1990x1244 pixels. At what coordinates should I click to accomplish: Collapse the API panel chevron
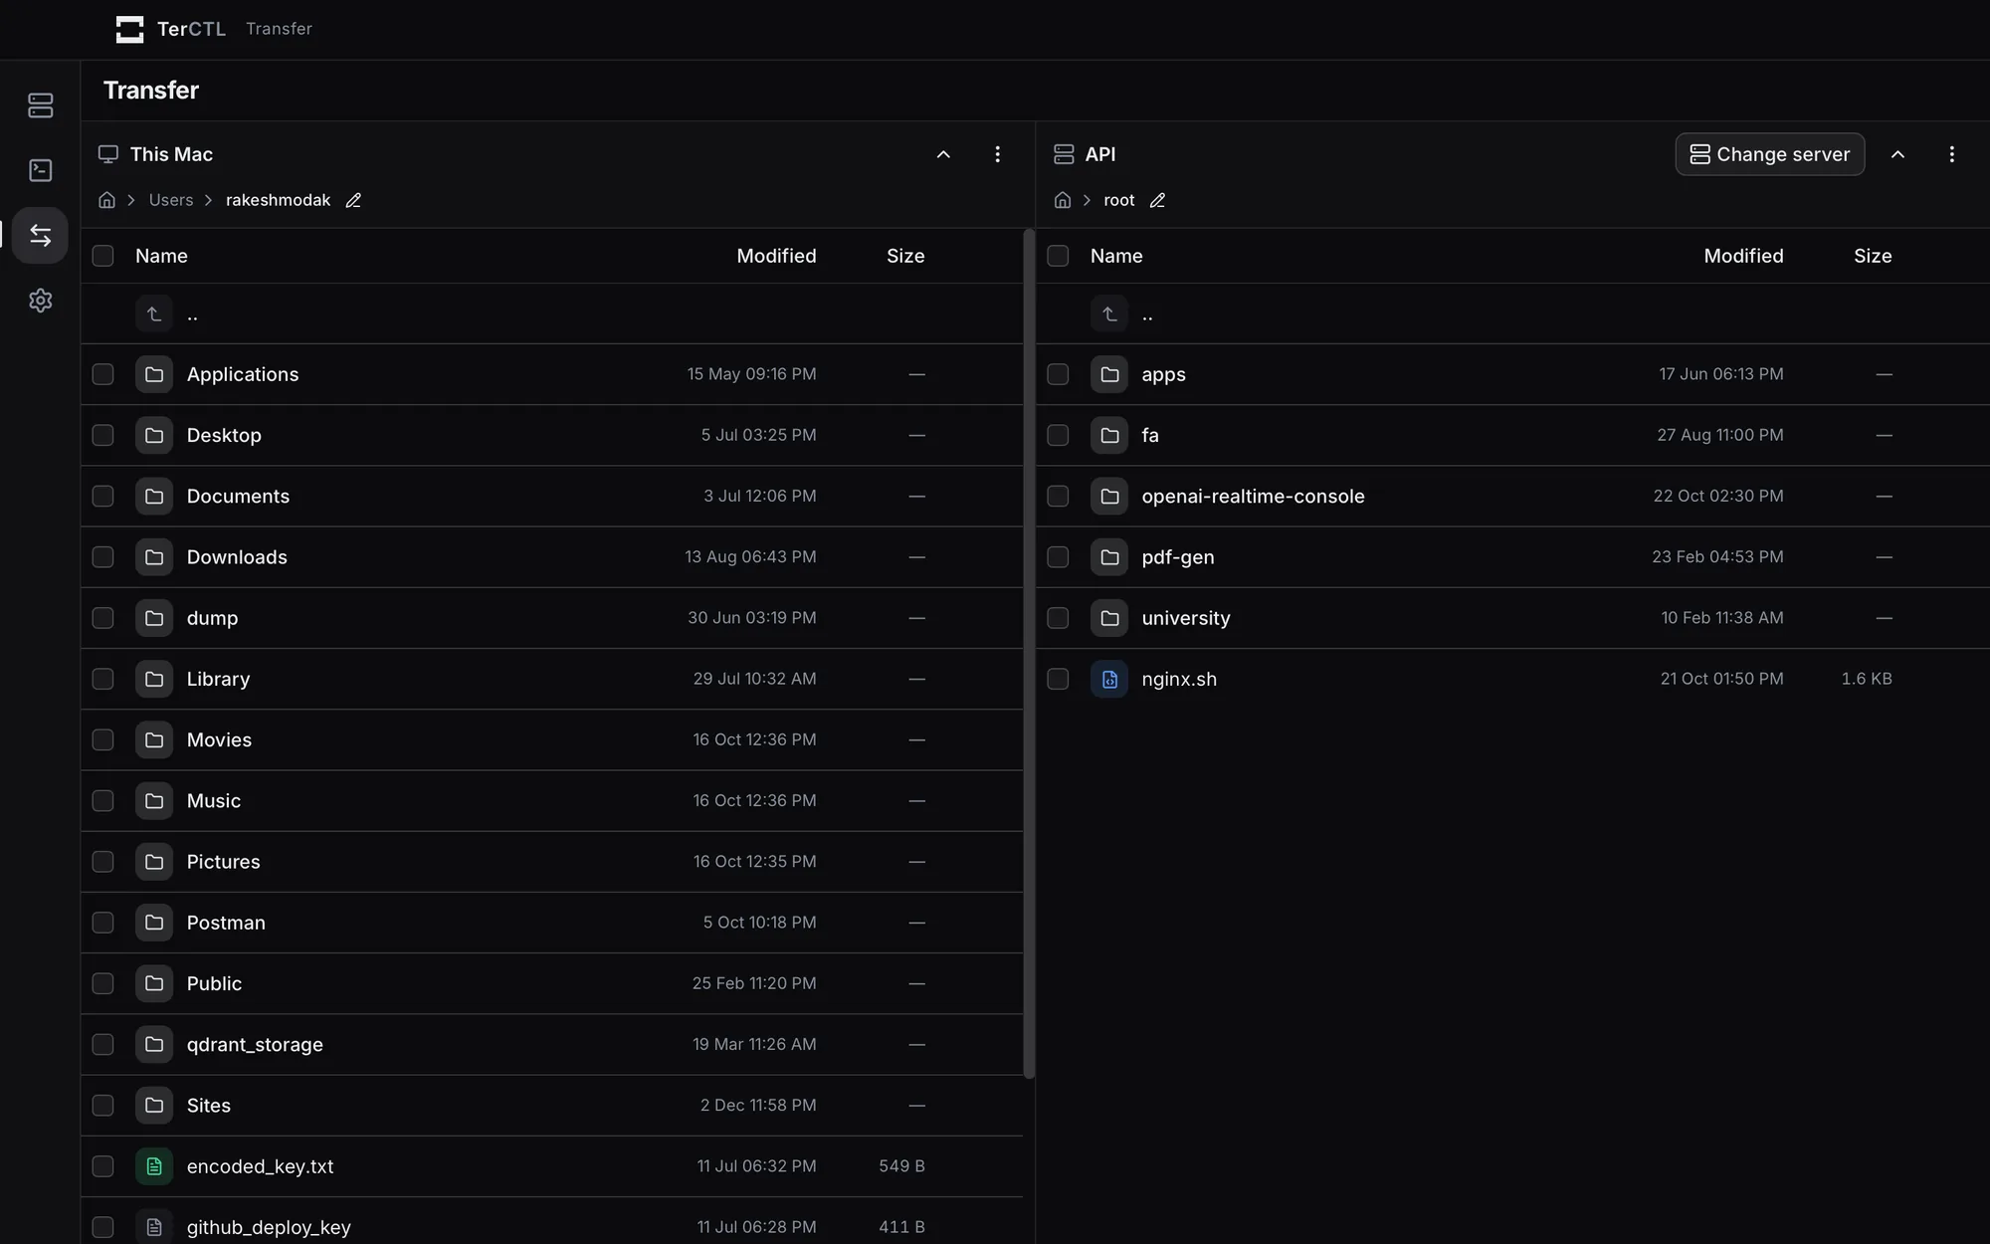1897,154
